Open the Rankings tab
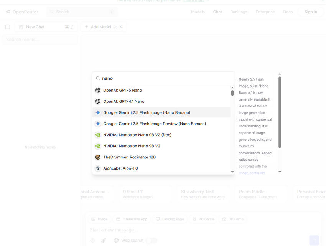Screen dimensions: 326x246 [239, 12]
